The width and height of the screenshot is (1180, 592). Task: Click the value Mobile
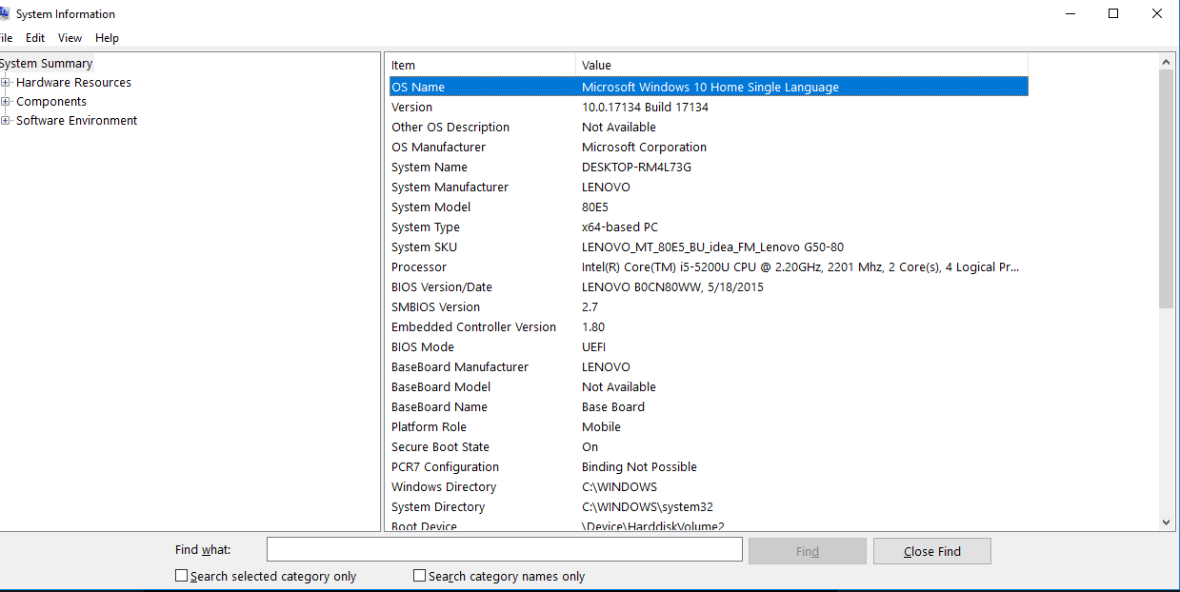click(601, 427)
